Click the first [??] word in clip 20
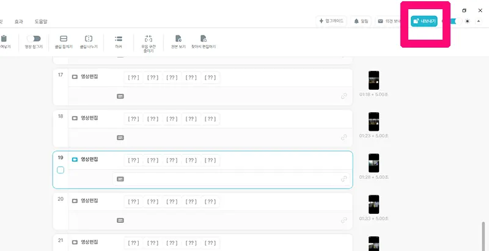This screenshot has width=489, height=251. coord(133,202)
